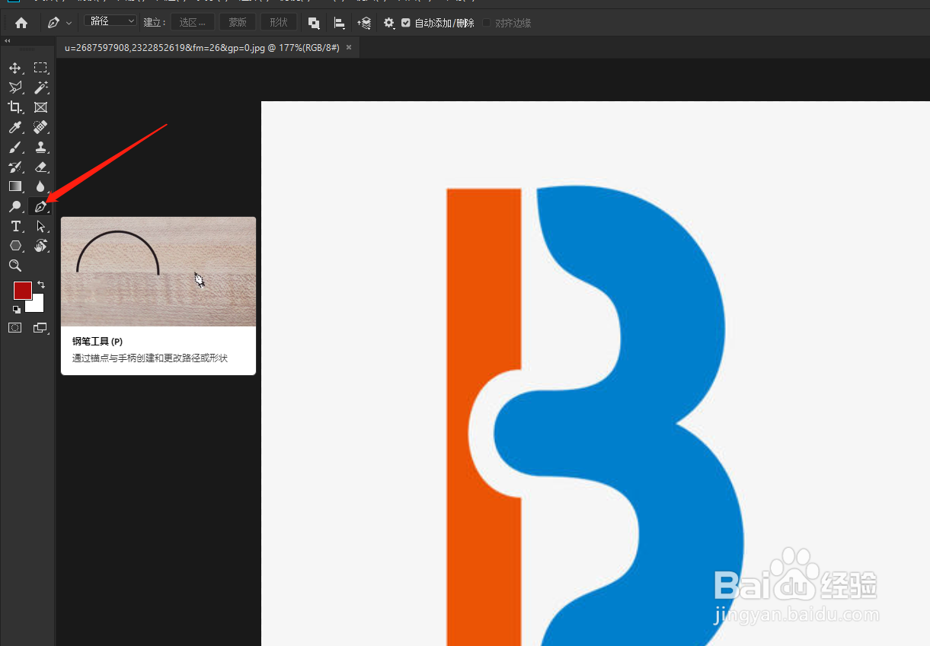Select the Horizontal Type tool
Viewport: 930px width, 646px height.
pyautogui.click(x=14, y=227)
